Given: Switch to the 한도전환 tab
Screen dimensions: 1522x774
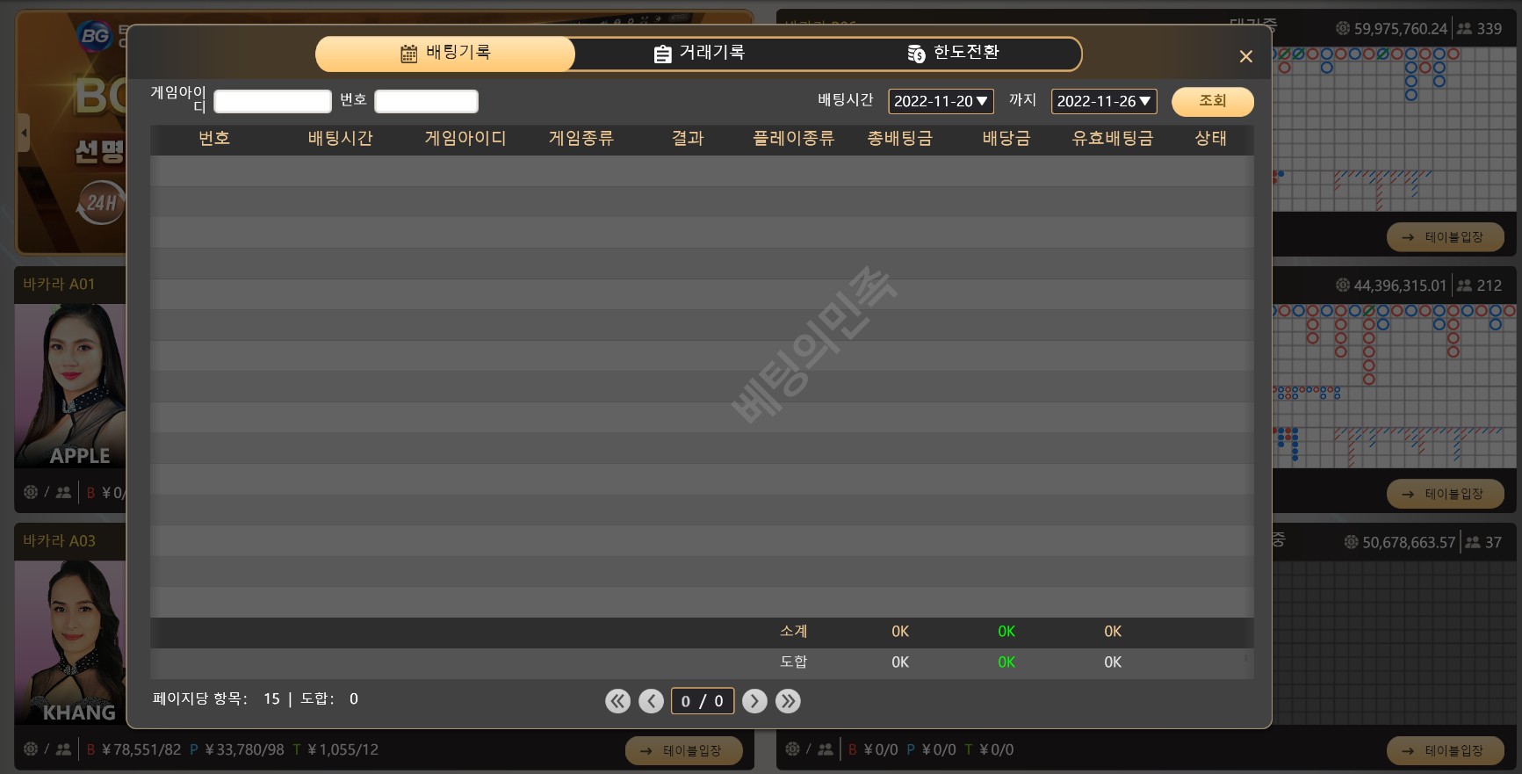Looking at the screenshot, I should coord(954,54).
